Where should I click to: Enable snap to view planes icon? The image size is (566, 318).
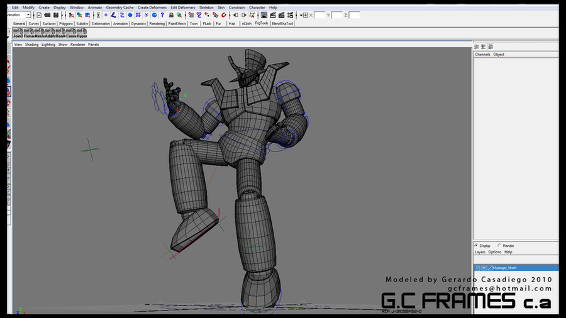216,15
